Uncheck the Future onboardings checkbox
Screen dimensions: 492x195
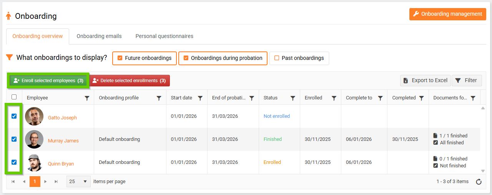tap(120, 58)
